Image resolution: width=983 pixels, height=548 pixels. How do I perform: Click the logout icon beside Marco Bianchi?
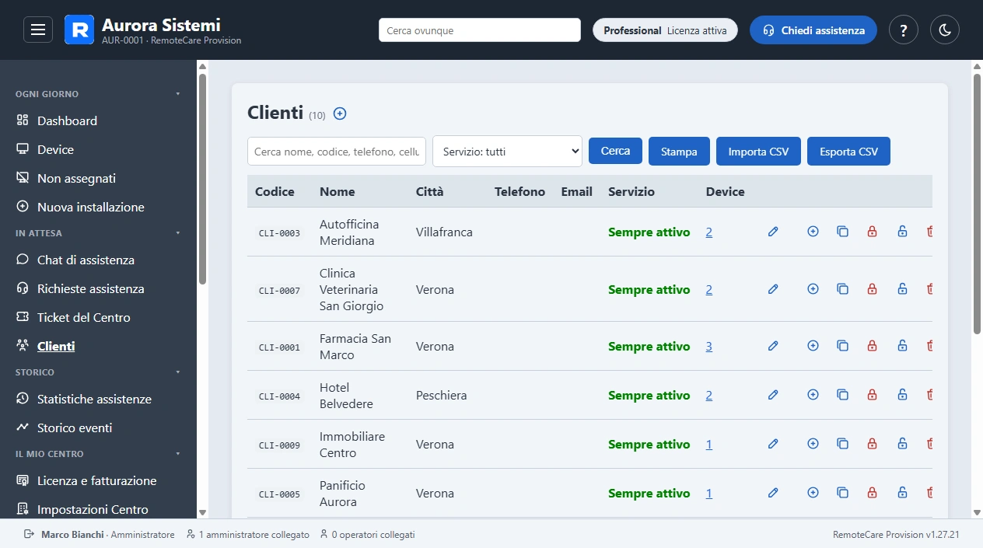(x=30, y=535)
